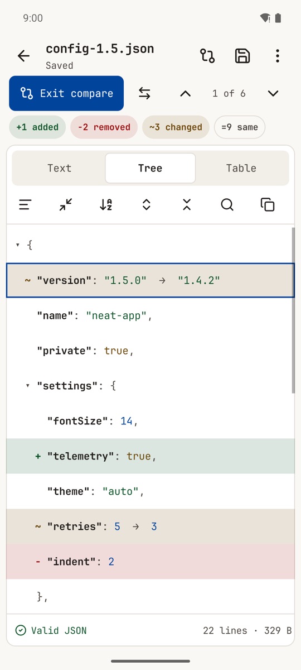The width and height of the screenshot is (301, 670).
Task: Switch to the Table tab
Action: (x=241, y=168)
